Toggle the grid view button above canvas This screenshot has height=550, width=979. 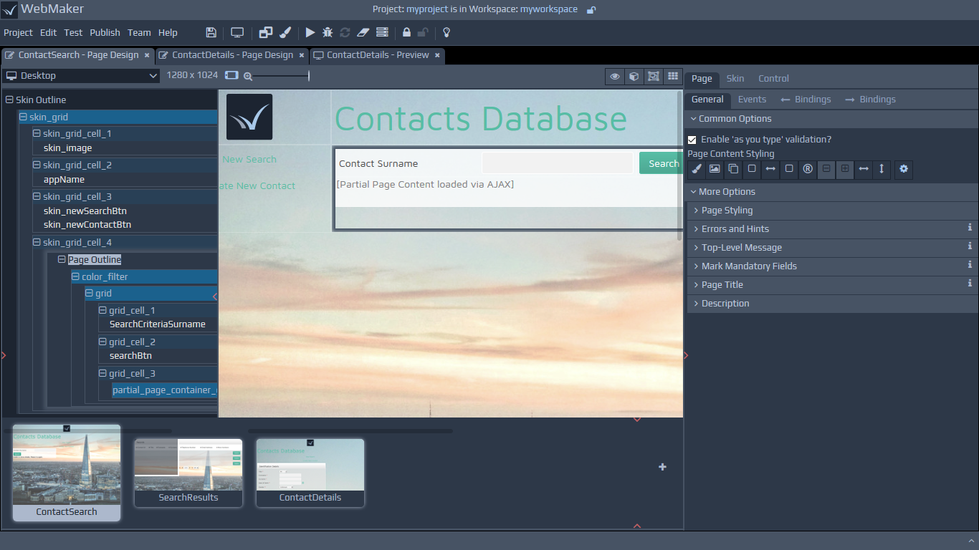[672, 76]
